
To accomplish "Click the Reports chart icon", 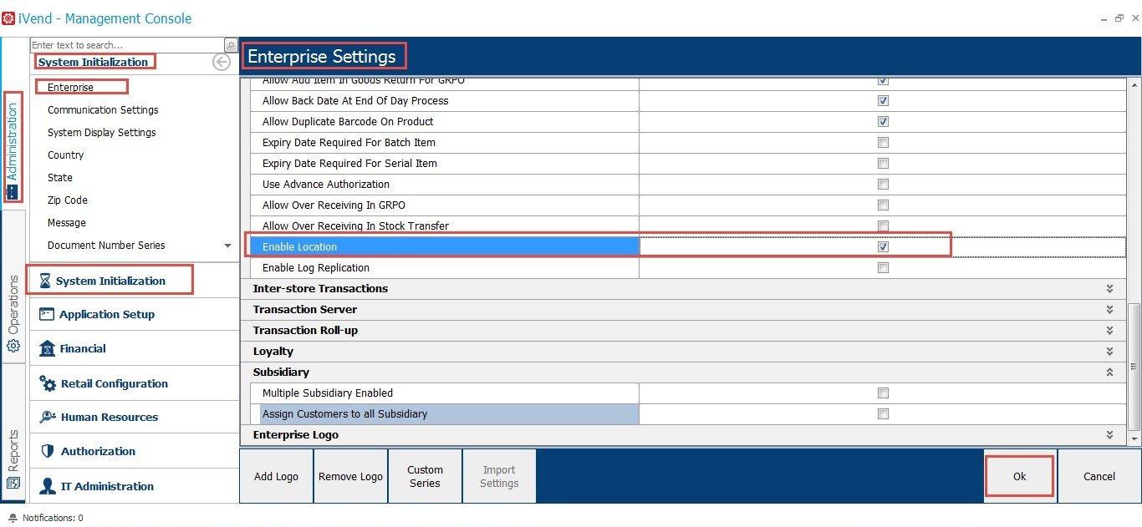I will click(x=13, y=483).
